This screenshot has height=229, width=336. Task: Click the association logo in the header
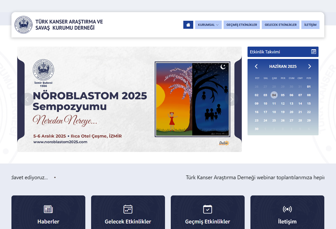[x=23, y=25]
